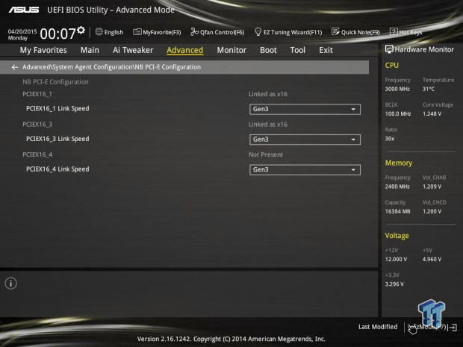Click Ratio value 30x

coord(390,139)
